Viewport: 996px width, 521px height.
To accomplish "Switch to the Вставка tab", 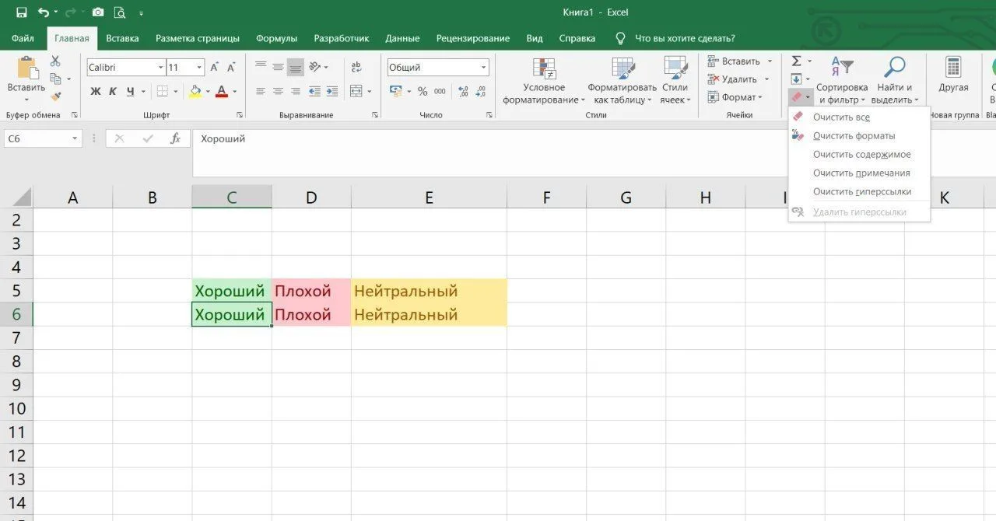I will tap(122, 38).
